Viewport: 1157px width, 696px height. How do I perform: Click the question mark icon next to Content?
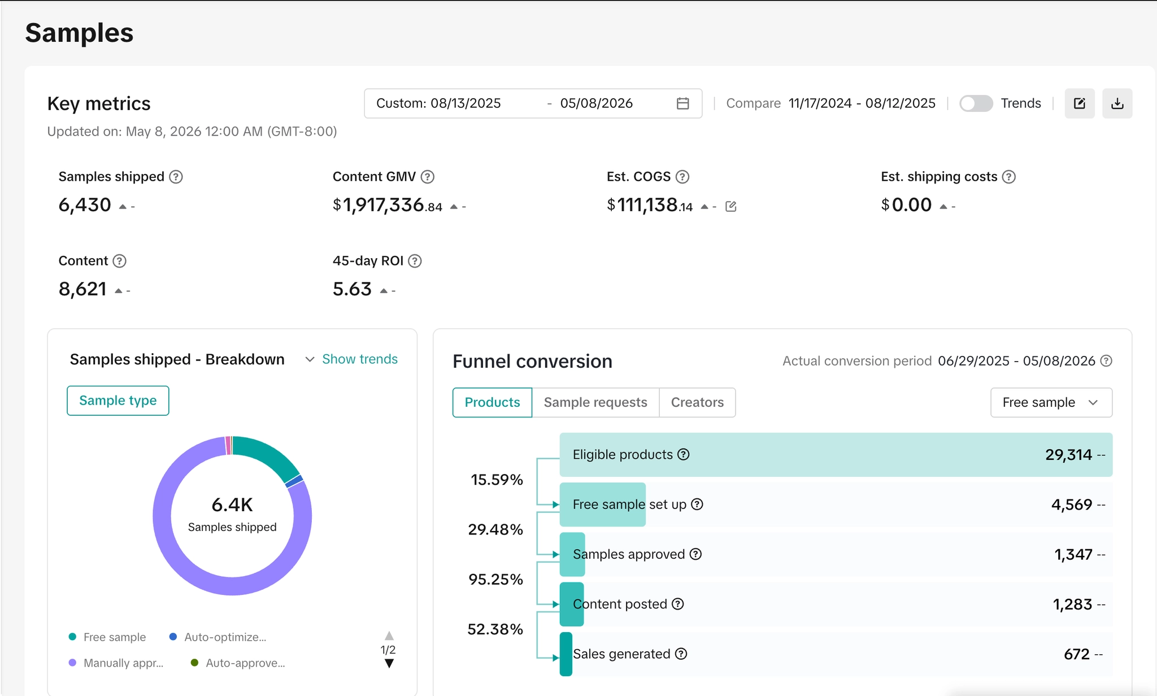tap(119, 261)
